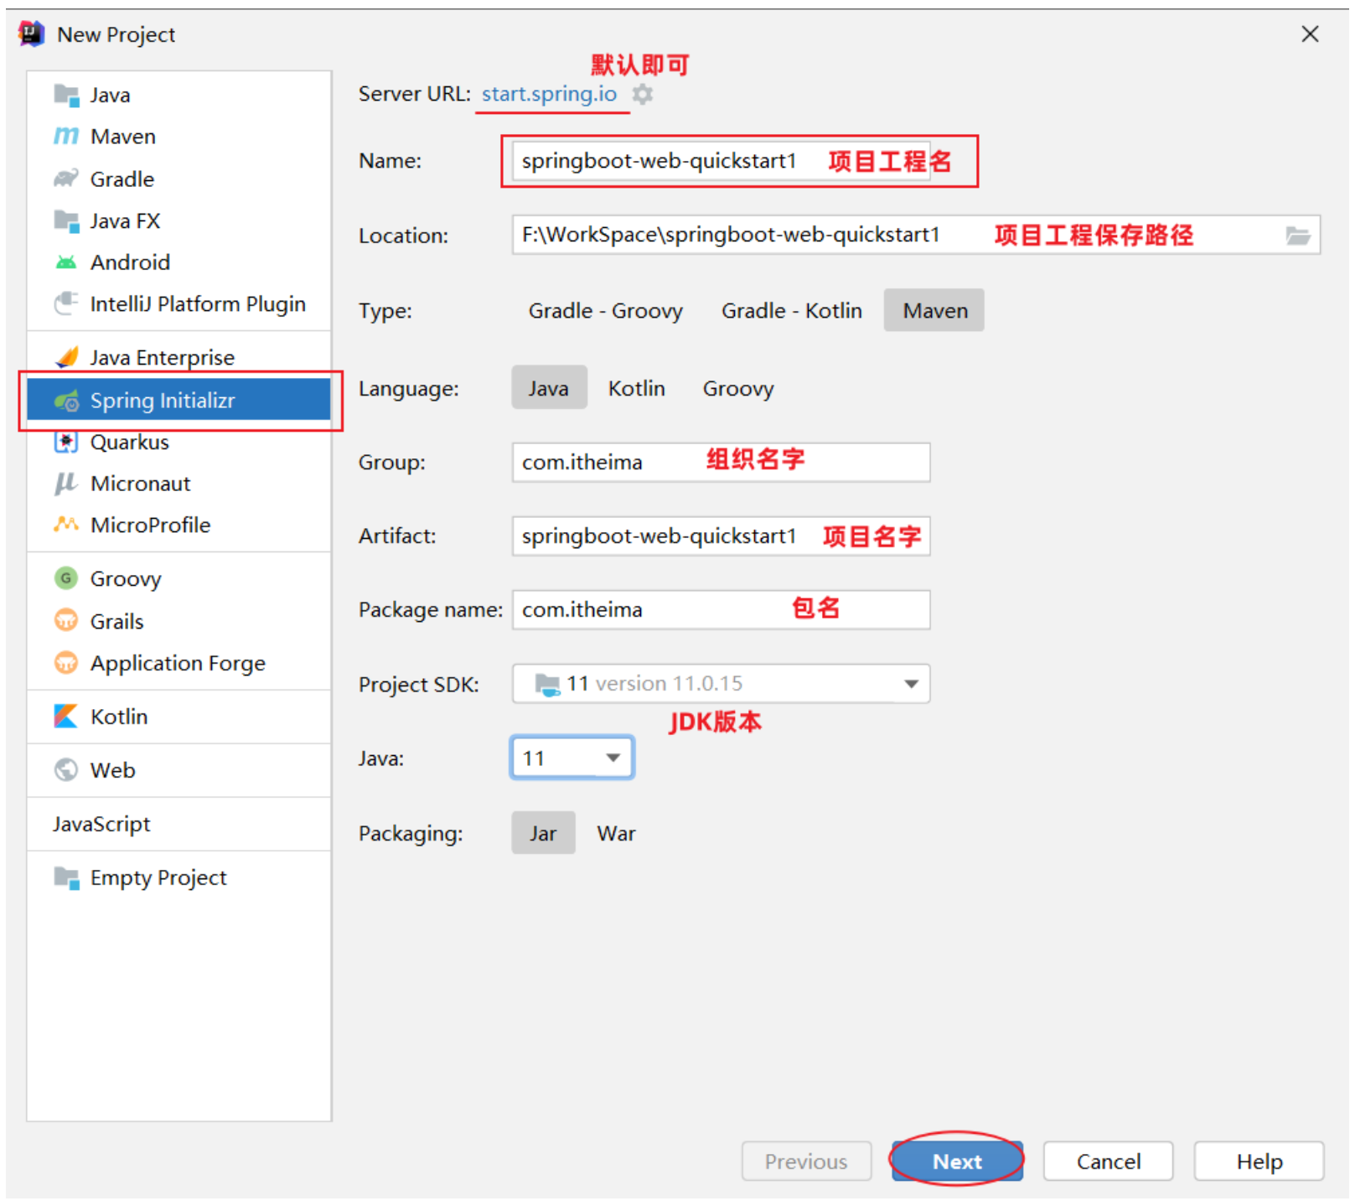
Task: Choose Java as the language
Action: pos(549,388)
